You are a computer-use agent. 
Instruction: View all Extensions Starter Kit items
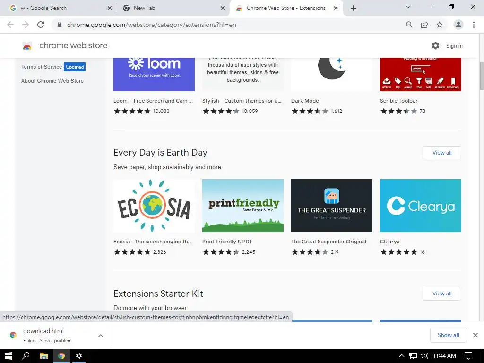442,294
